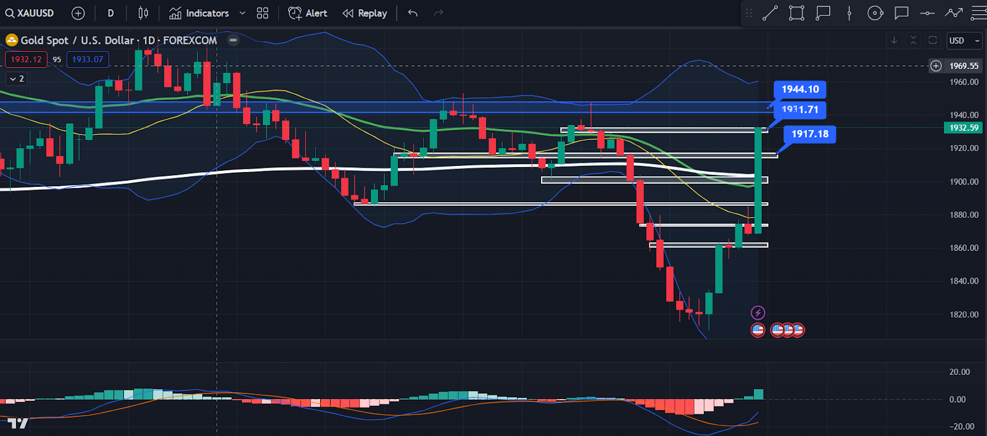Select the Vertical Line tool

point(849,13)
